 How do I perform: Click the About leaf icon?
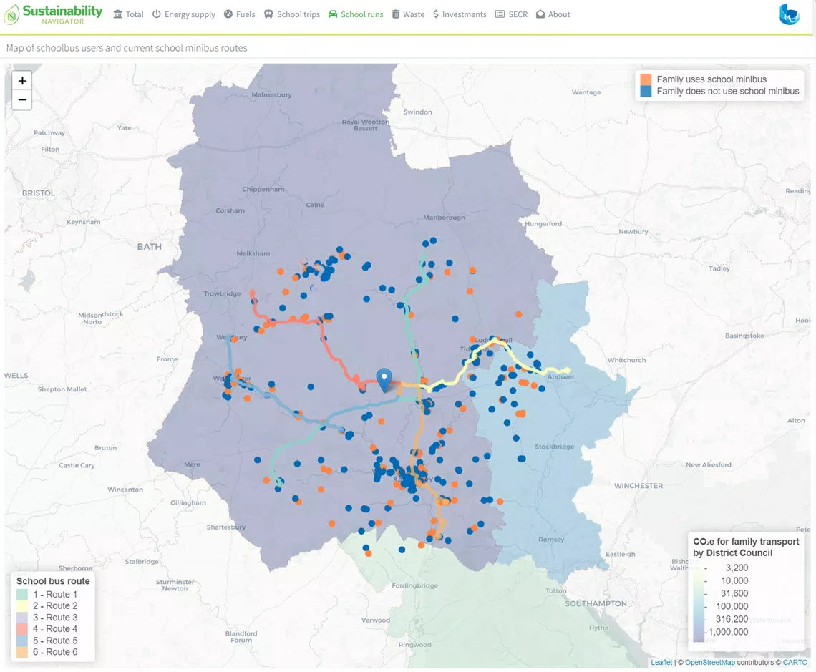[x=539, y=14]
